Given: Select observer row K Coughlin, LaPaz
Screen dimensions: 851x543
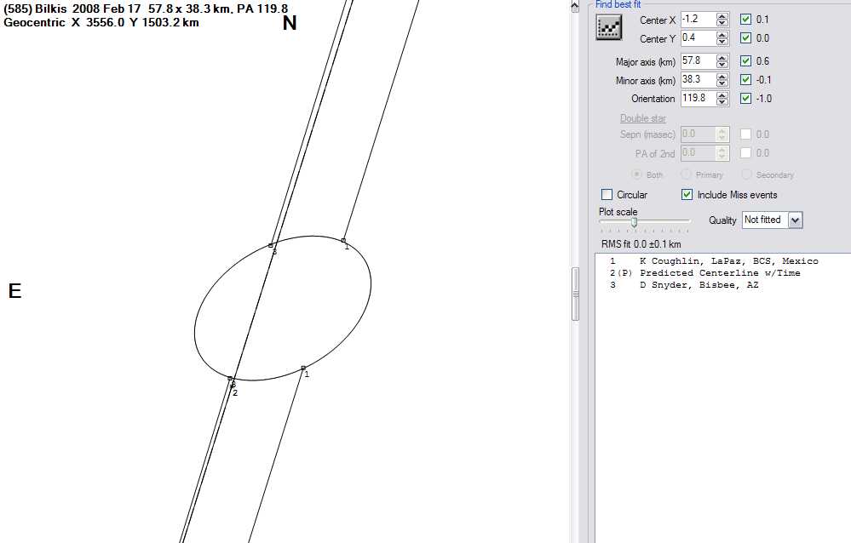Looking at the screenshot, I should click(x=714, y=261).
